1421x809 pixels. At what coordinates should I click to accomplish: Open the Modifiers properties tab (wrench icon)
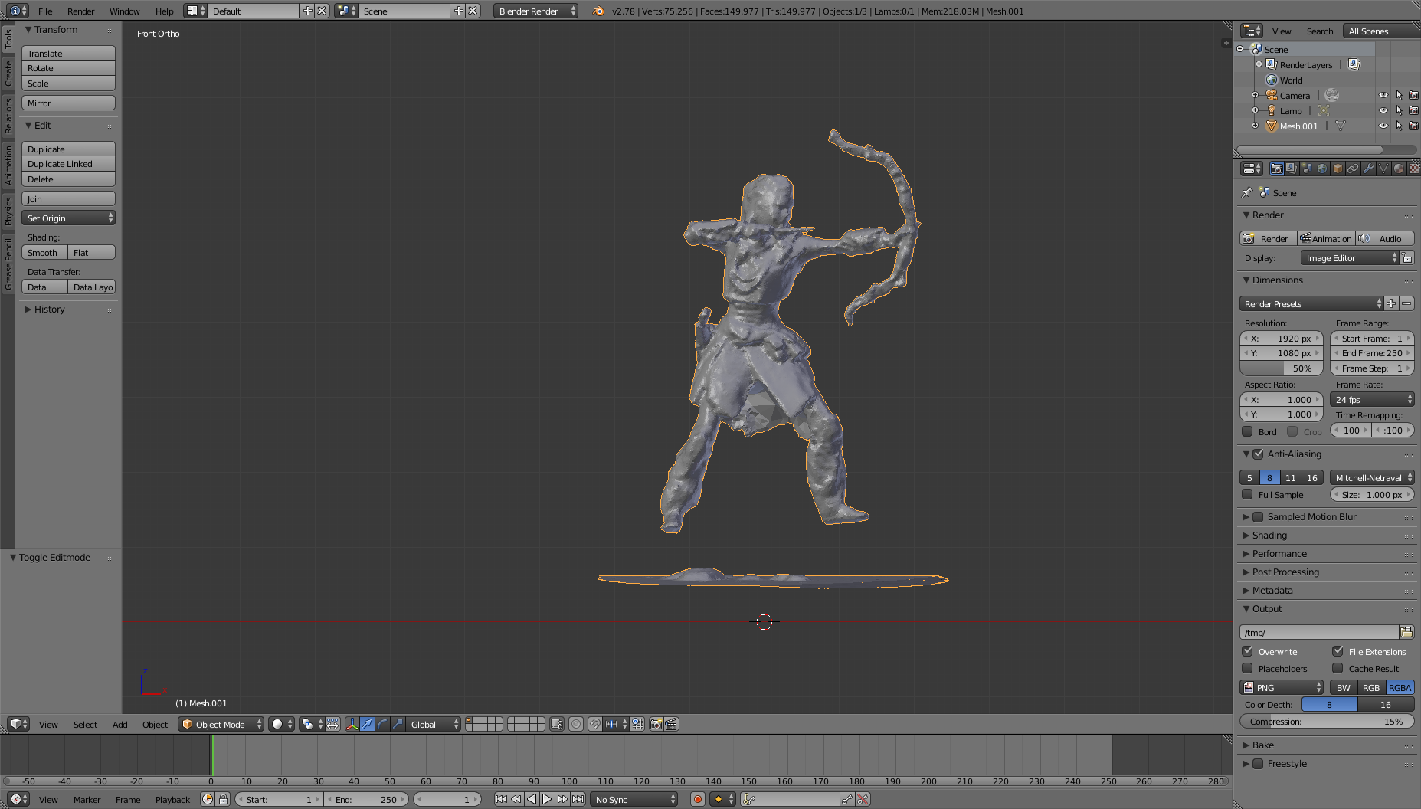(1368, 169)
